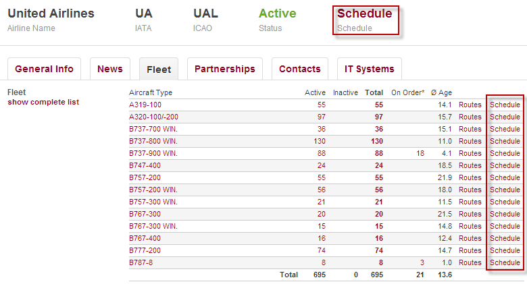Open the General Info tab
The height and width of the screenshot is (284, 527).
[44, 69]
